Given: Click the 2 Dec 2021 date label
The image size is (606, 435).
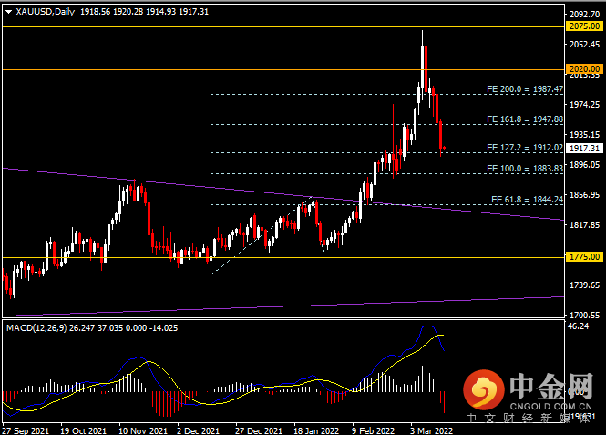Looking at the screenshot, I should (x=199, y=430).
